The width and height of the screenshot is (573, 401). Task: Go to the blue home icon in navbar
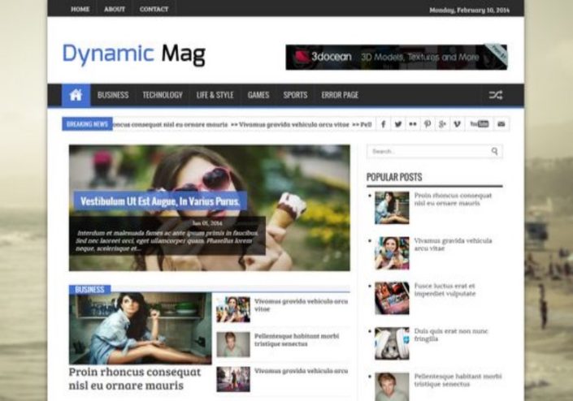[76, 95]
